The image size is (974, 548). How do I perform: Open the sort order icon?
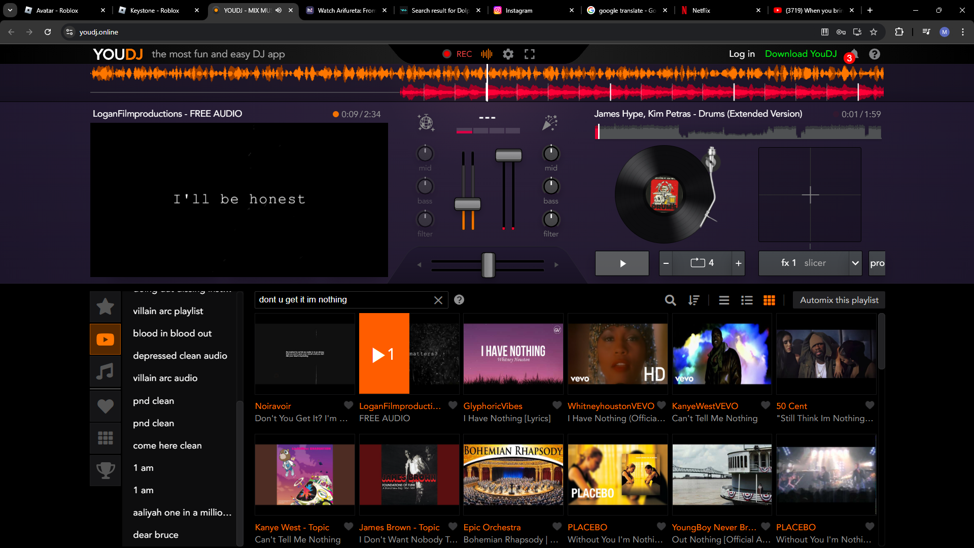tap(693, 300)
